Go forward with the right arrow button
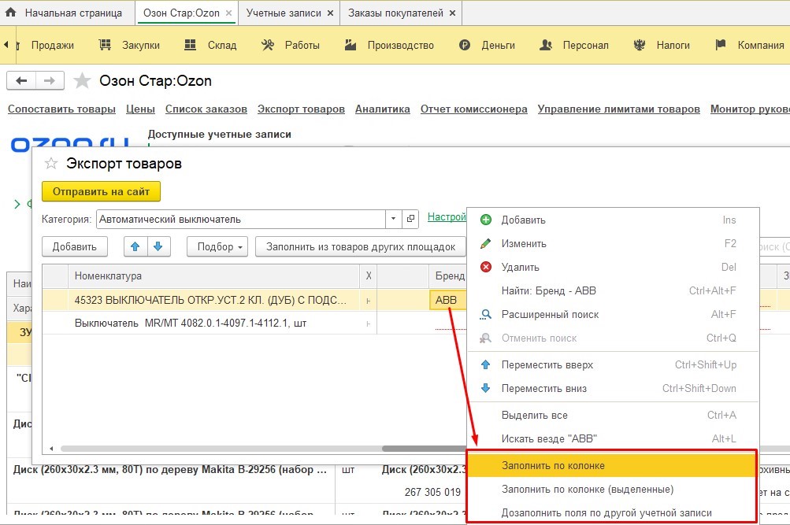 pyautogui.click(x=50, y=80)
